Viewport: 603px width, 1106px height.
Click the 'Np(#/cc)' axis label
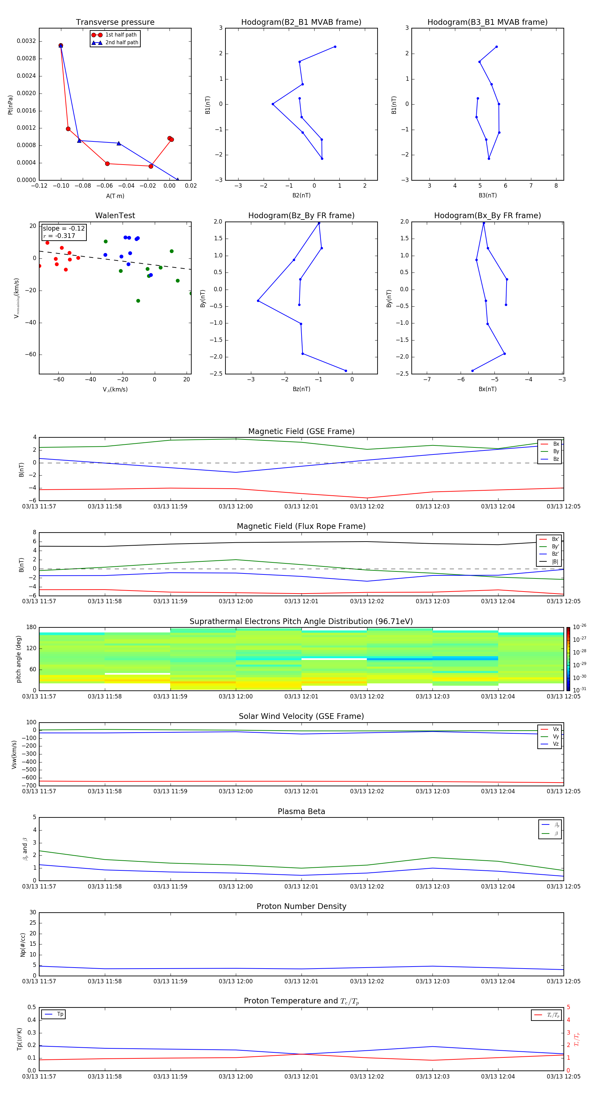pyautogui.click(x=23, y=944)
